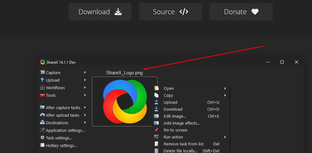
Task: Expand the Workflows submenu arrow
Action: [x=85, y=88]
